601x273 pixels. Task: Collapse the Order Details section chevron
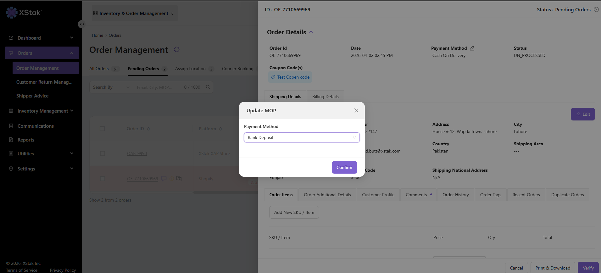[x=311, y=32]
